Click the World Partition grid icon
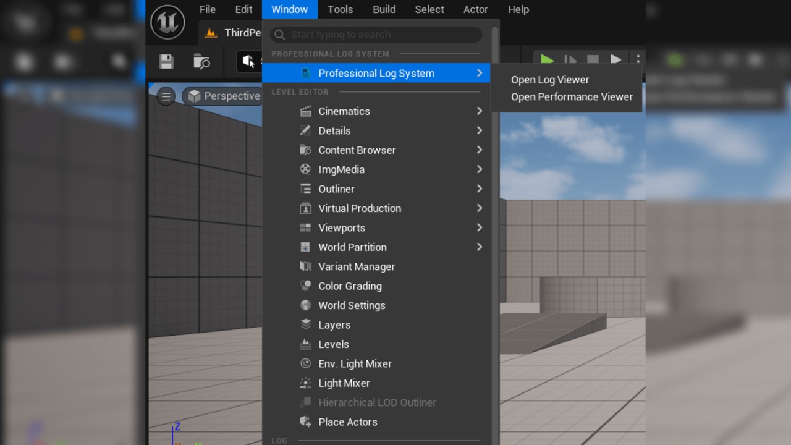The height and width of the screenshot is (445, 791). [305, 247]
